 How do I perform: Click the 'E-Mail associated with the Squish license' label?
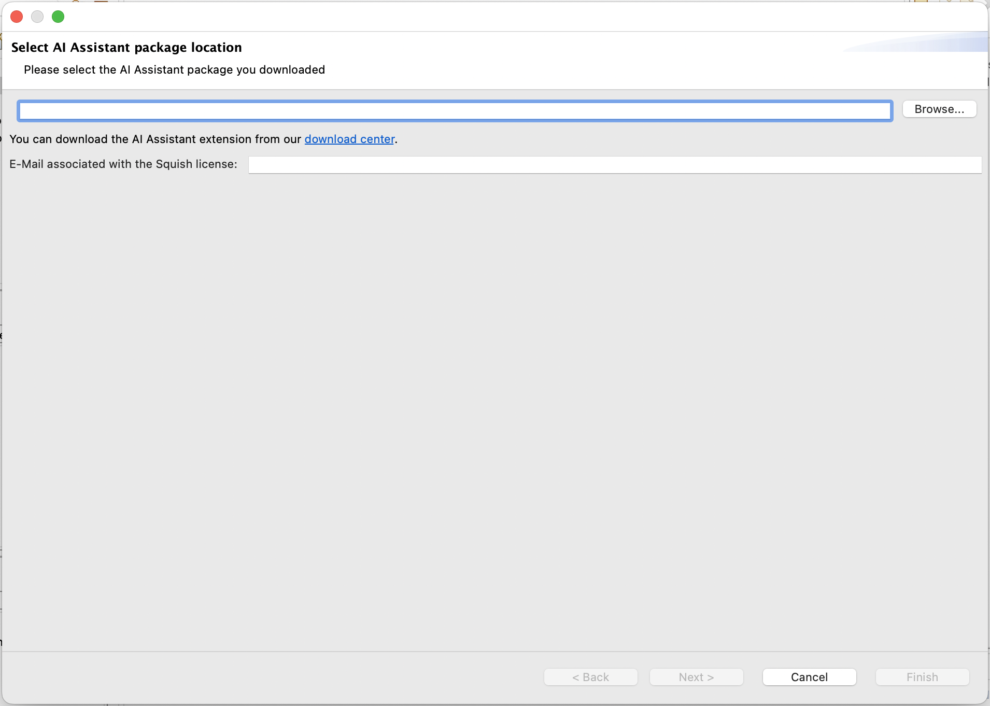(123, 164)
